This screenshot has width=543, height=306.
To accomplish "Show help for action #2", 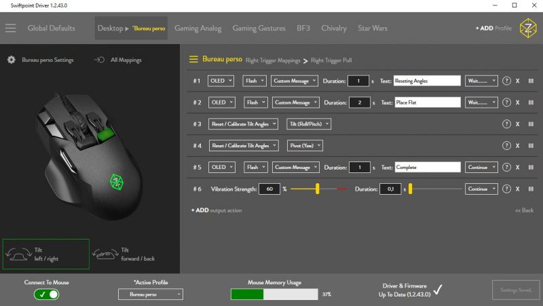I will pyautogui.click(x=506, y=102).
